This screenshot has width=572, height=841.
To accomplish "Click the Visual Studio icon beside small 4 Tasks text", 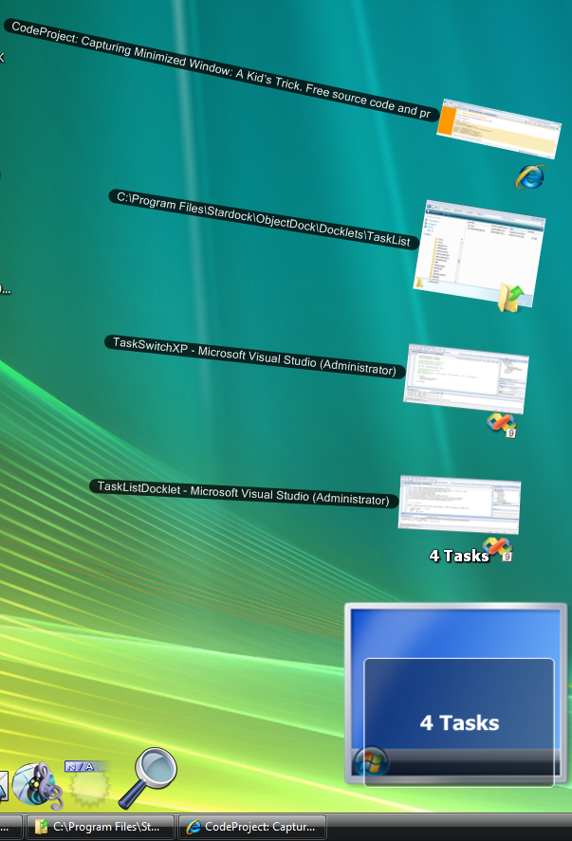I will point(499,550).
